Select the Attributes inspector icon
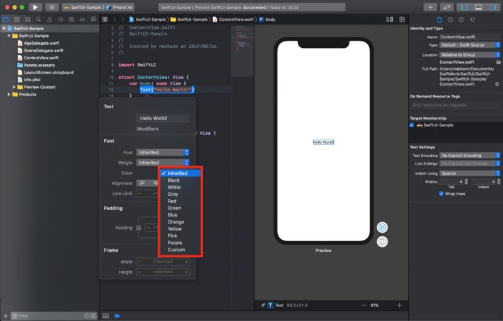The height and width of the screenshot is (321, 503). coord(472,20)
